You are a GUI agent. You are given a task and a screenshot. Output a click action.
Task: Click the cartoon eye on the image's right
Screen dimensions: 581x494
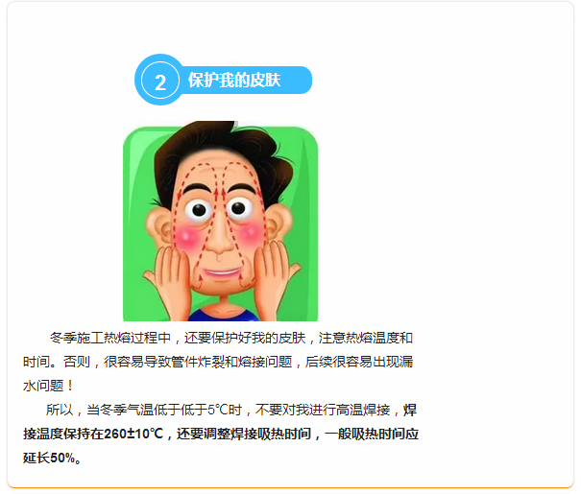(238, 208)
